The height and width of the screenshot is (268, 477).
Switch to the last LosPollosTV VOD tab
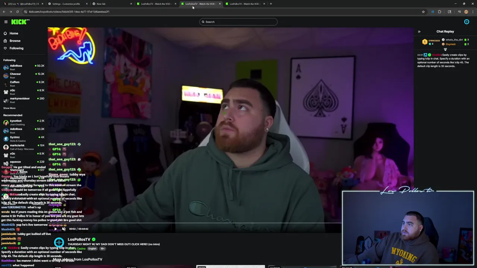(x=244, y=4)
